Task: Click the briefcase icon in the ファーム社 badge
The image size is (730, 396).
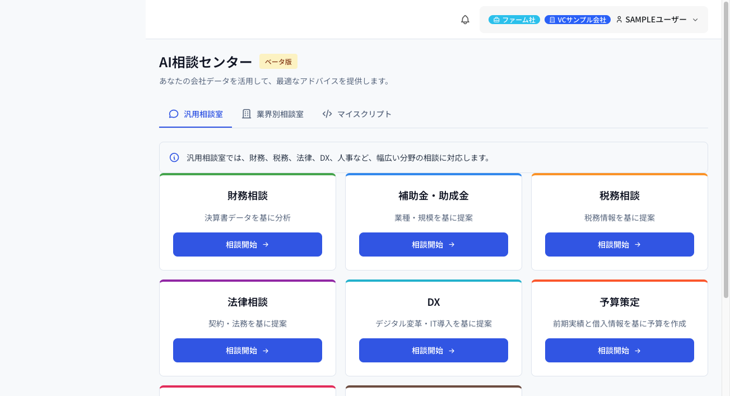Action: click(x=495, y=19)
